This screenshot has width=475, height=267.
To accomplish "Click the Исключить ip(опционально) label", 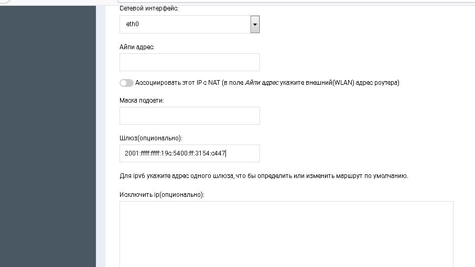I will (161, 194).
